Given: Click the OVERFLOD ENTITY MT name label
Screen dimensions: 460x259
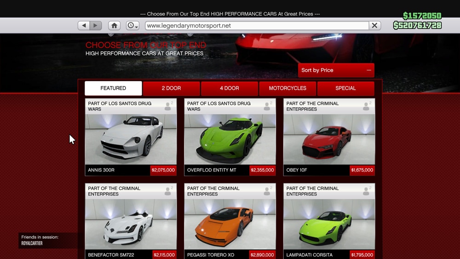Looking at the screenshot, I should point(212,170).
